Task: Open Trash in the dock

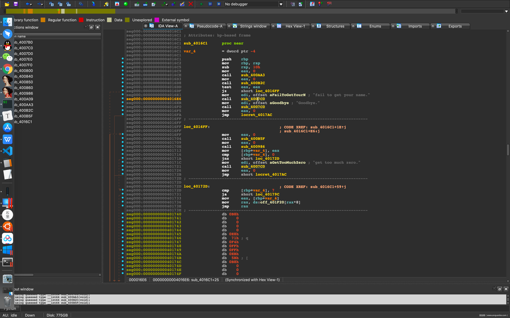Action: (x=7, y=301)
